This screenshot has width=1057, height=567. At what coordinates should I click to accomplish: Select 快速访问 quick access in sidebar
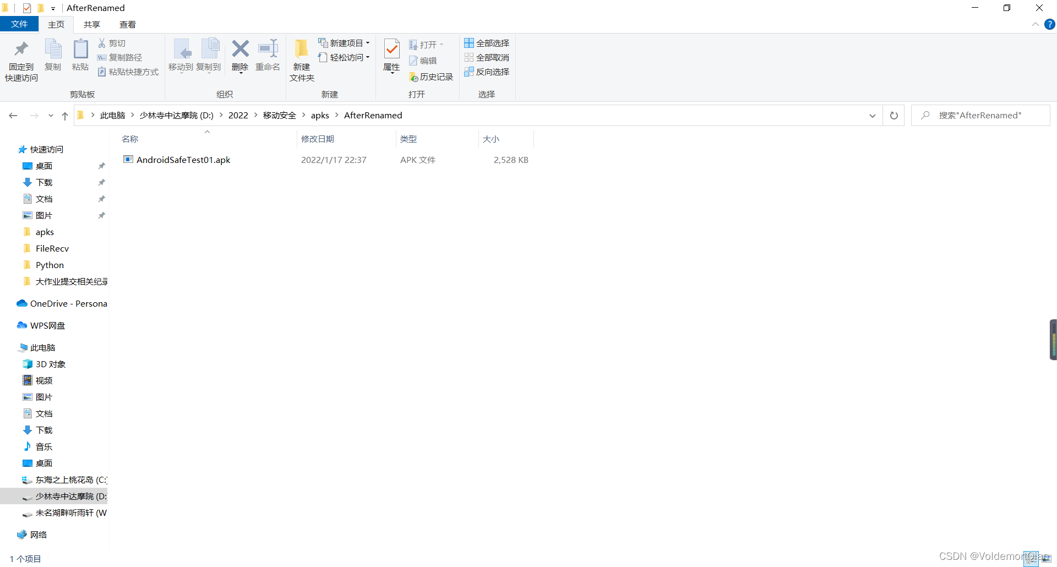tap(41, 149)
